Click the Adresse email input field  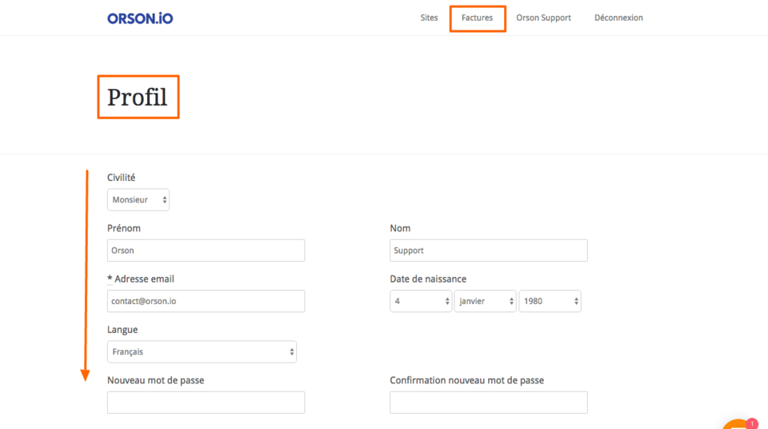(x=206, y=301)
